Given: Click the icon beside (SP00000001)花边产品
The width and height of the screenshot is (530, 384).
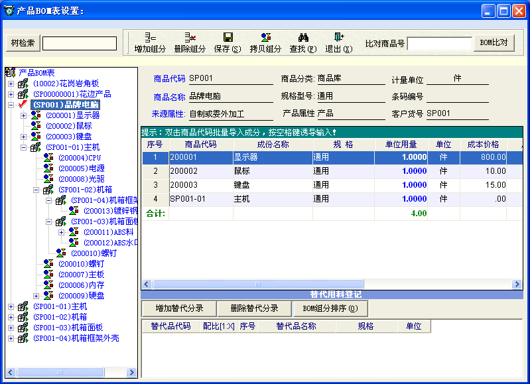Looking at the screenshot, I should point(23,94).
